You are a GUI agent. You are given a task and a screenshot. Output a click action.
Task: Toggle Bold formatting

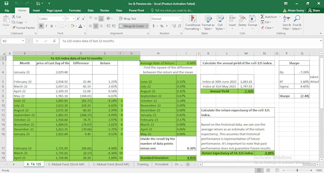coord(41,26)
